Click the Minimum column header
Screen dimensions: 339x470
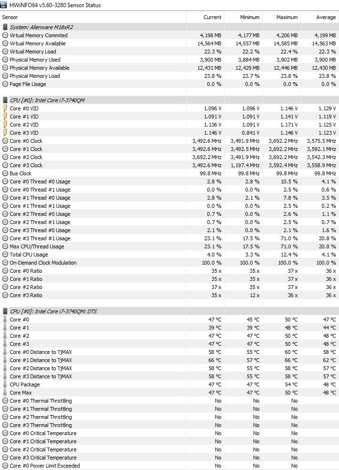[244, 17]
